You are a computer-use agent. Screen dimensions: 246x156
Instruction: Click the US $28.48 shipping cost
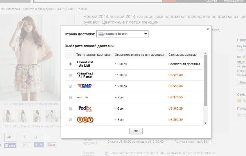(x=176, y=75)
